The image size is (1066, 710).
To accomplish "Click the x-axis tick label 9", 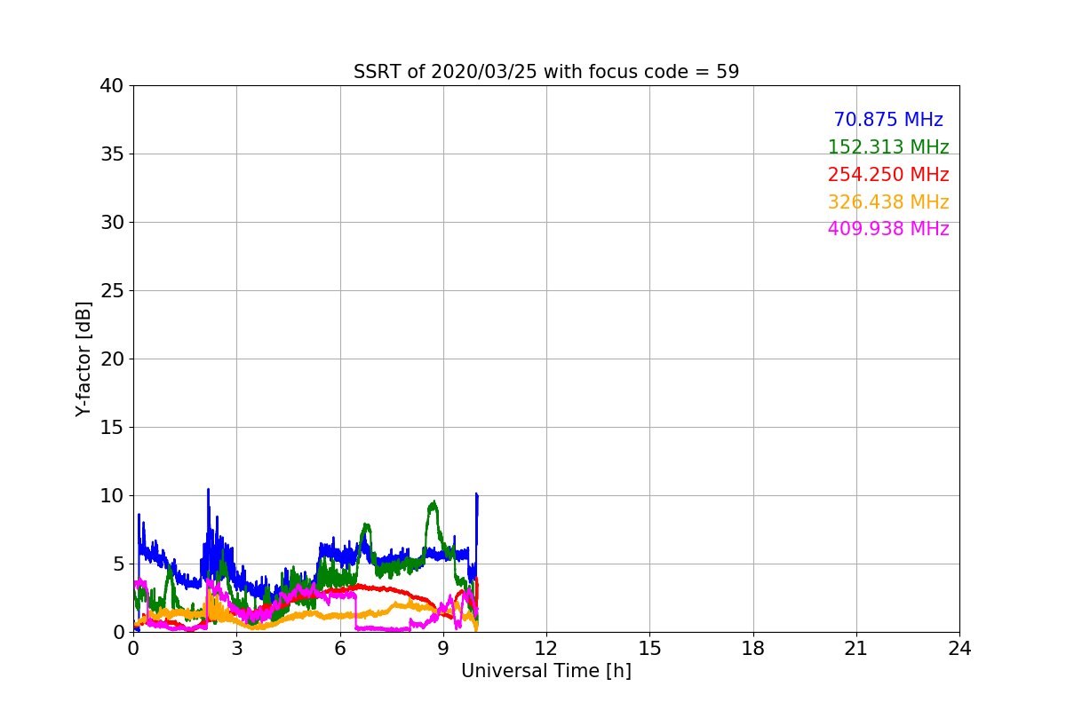I will [x=443, y=649].
